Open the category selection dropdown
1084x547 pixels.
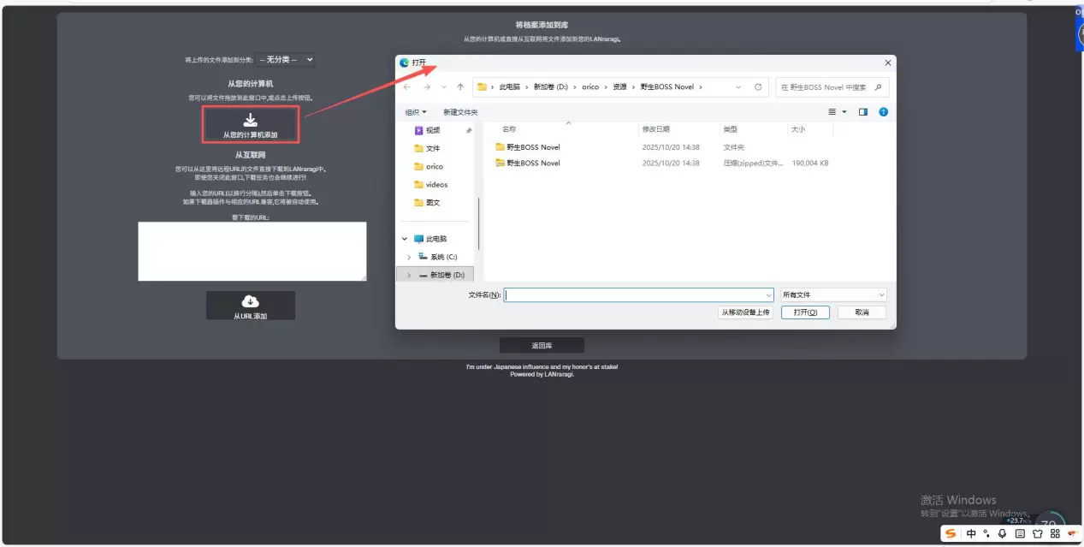click(286, 60)
